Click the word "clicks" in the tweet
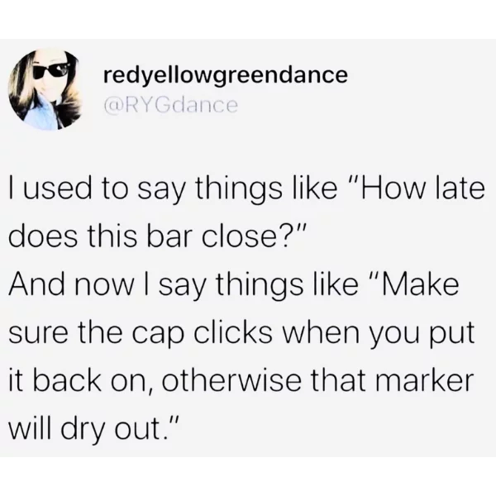The width and height of the screenshot is (496, 496). 231,331
